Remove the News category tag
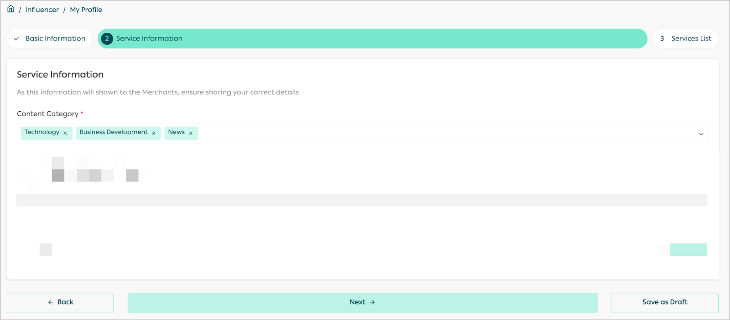Viewport: 730px width, 320px height. tap(191, 133)
